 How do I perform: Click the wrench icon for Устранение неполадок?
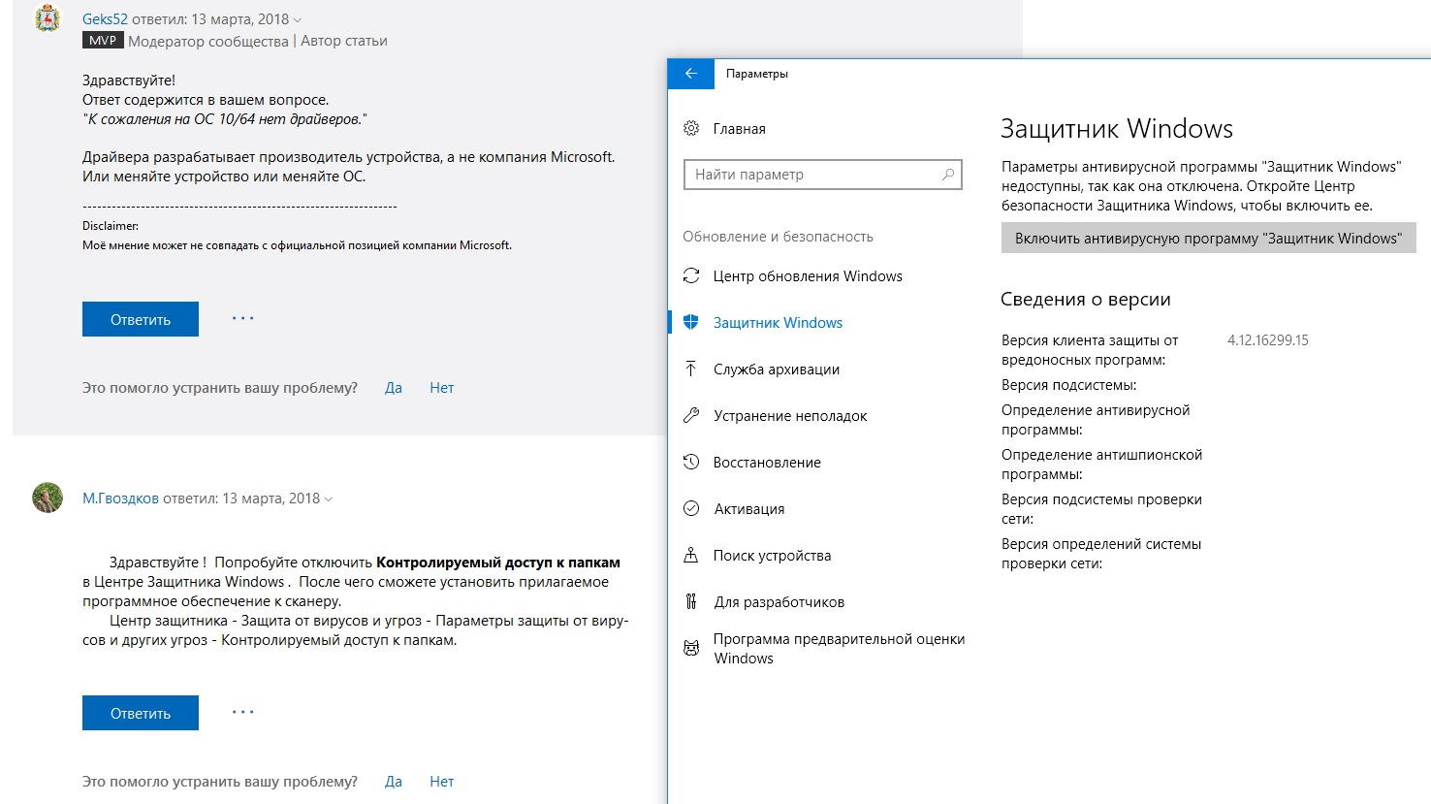click(691, 415)
